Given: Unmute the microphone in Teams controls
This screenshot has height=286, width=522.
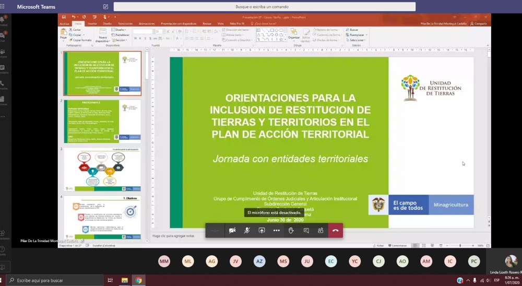Looking at the screenshot, I should point(247,230).
